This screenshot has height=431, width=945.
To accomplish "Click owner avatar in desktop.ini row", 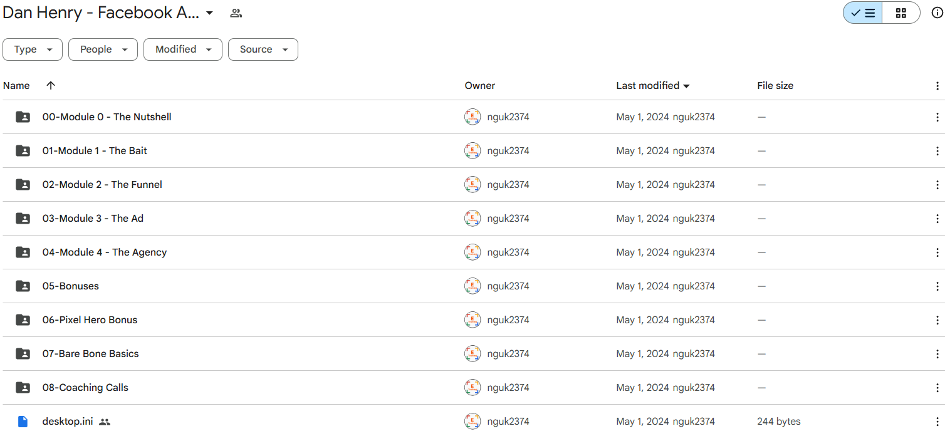I will click(x=473, y=422).
